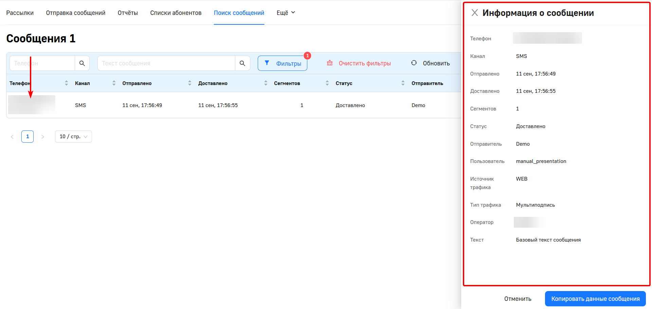Expand the Ещё menu
This screenshot has width=652, height=309.
pyautogui.click(x=286, y=13)
